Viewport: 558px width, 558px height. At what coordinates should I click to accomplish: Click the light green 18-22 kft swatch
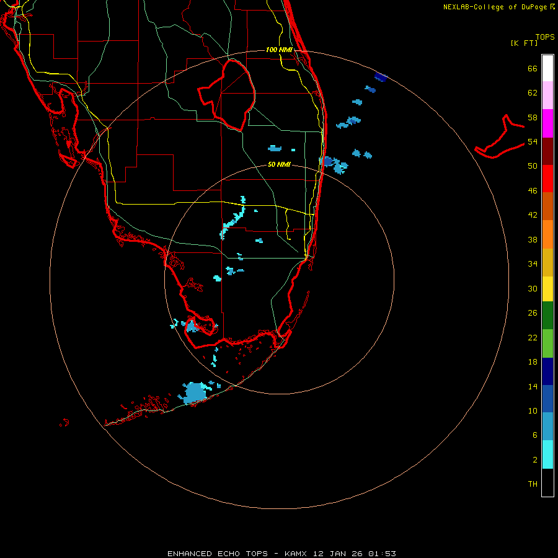[x=547, y=343]
